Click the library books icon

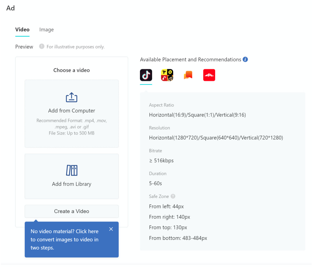71,170
